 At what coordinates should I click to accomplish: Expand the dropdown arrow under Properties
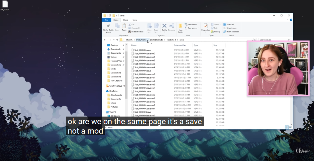pyautogui.click(x=206, y=32)
